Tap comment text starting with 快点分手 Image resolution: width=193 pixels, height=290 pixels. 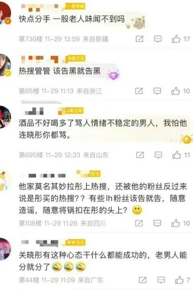tap(72, 19)
